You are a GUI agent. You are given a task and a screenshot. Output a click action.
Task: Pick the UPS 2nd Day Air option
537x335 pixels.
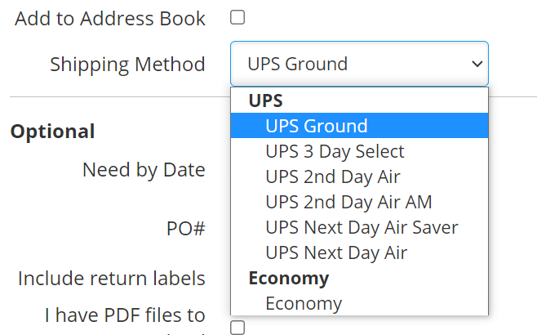click(x=359, y=176)
